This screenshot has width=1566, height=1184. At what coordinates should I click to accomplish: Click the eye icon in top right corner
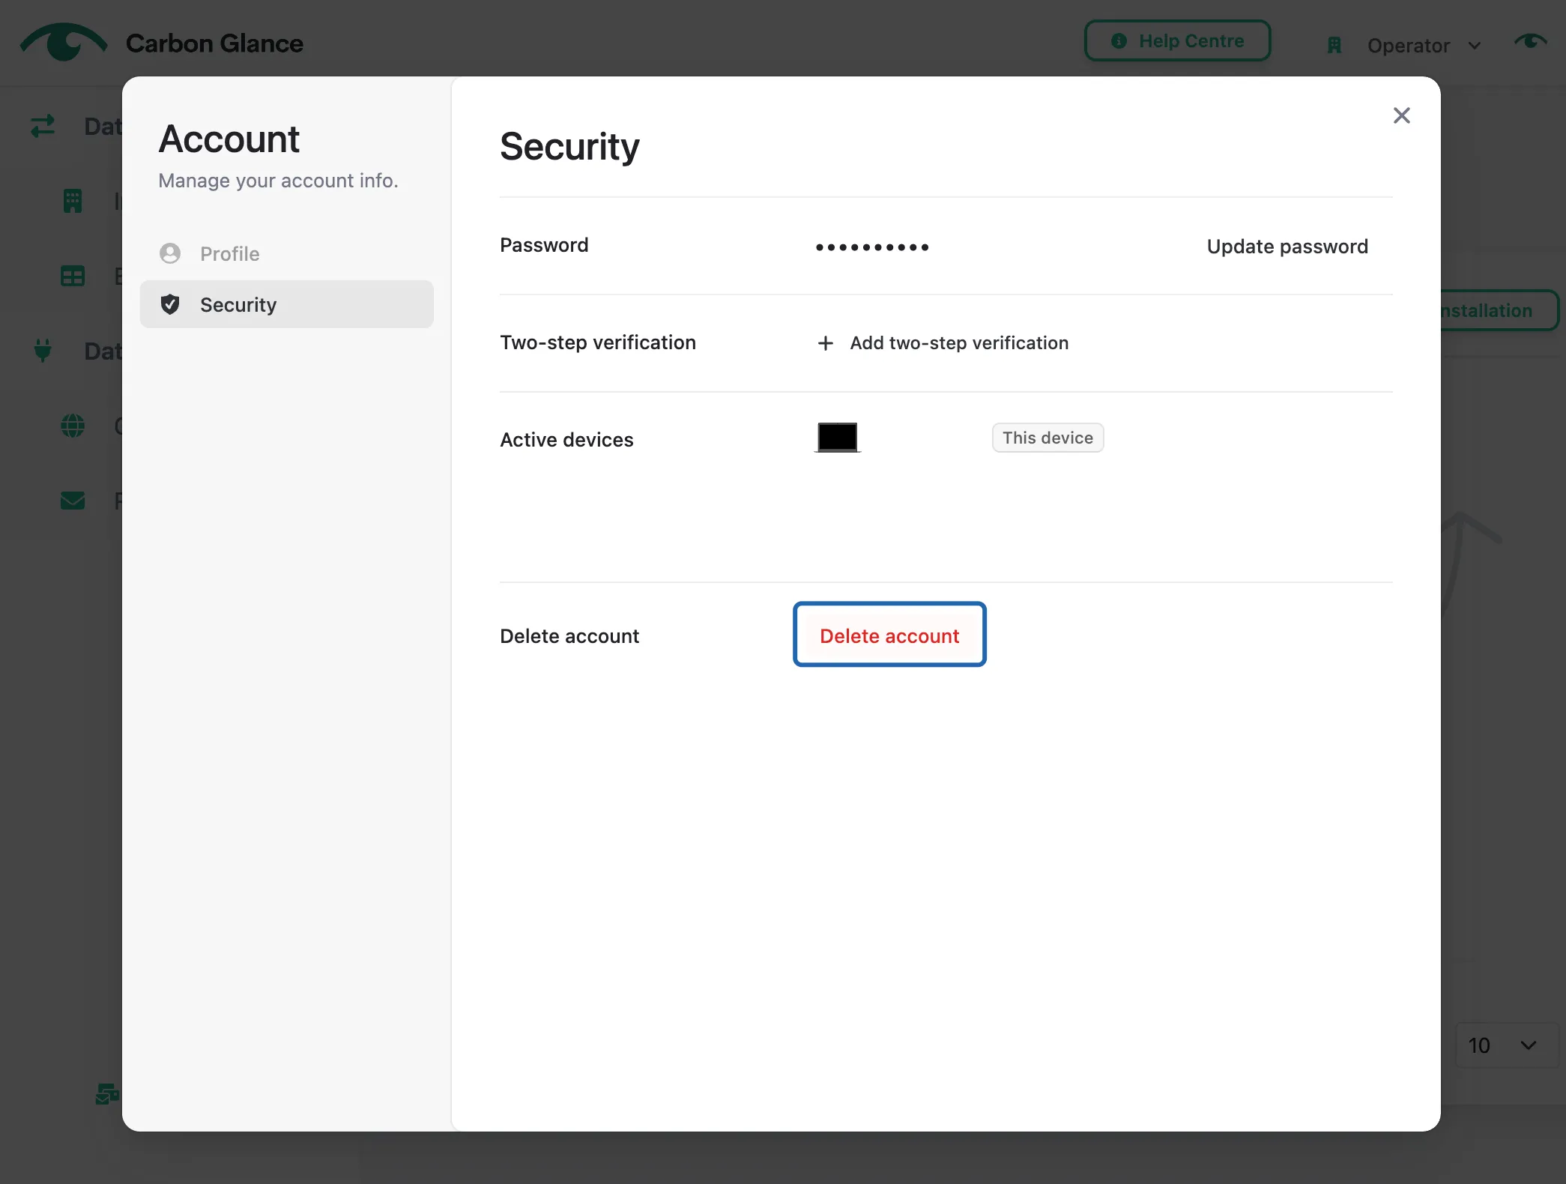1530,40
